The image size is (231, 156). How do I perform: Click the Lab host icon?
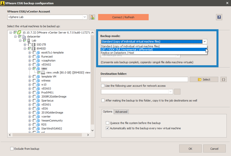click(x=29, y=40)
